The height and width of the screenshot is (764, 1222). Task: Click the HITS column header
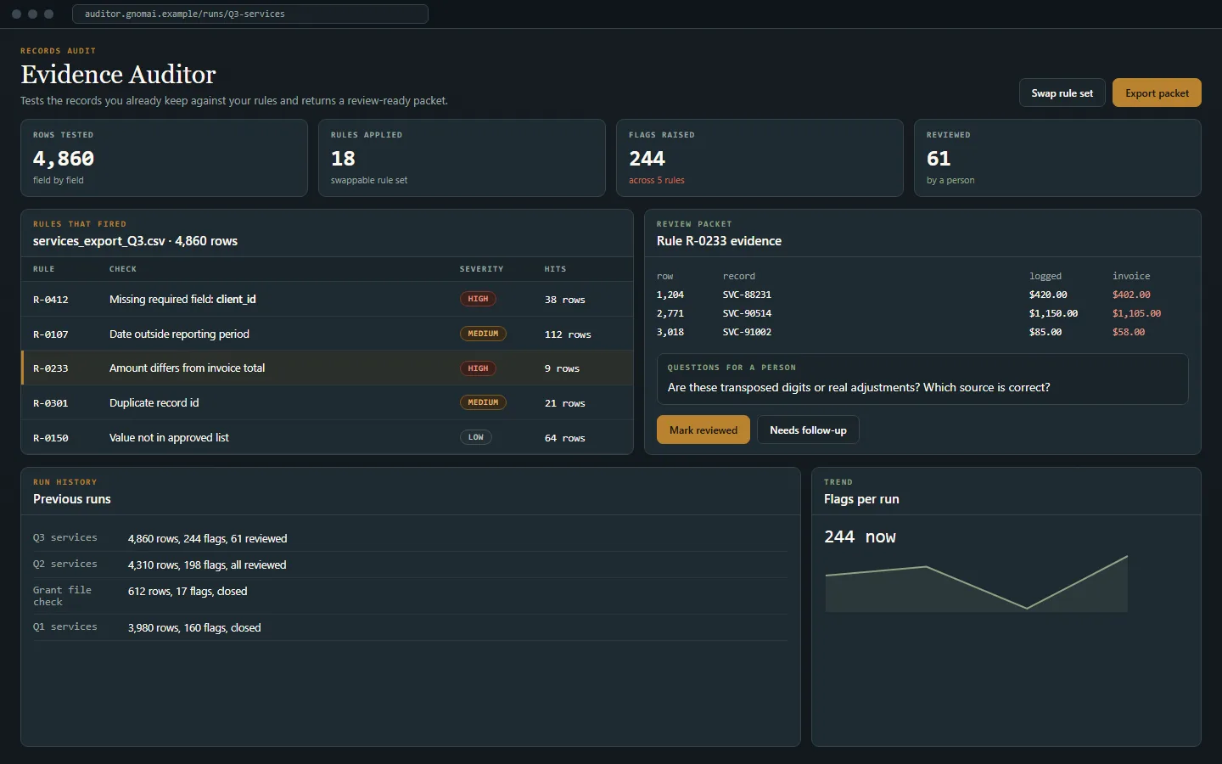pyautogui.click(x=555, y=269)
